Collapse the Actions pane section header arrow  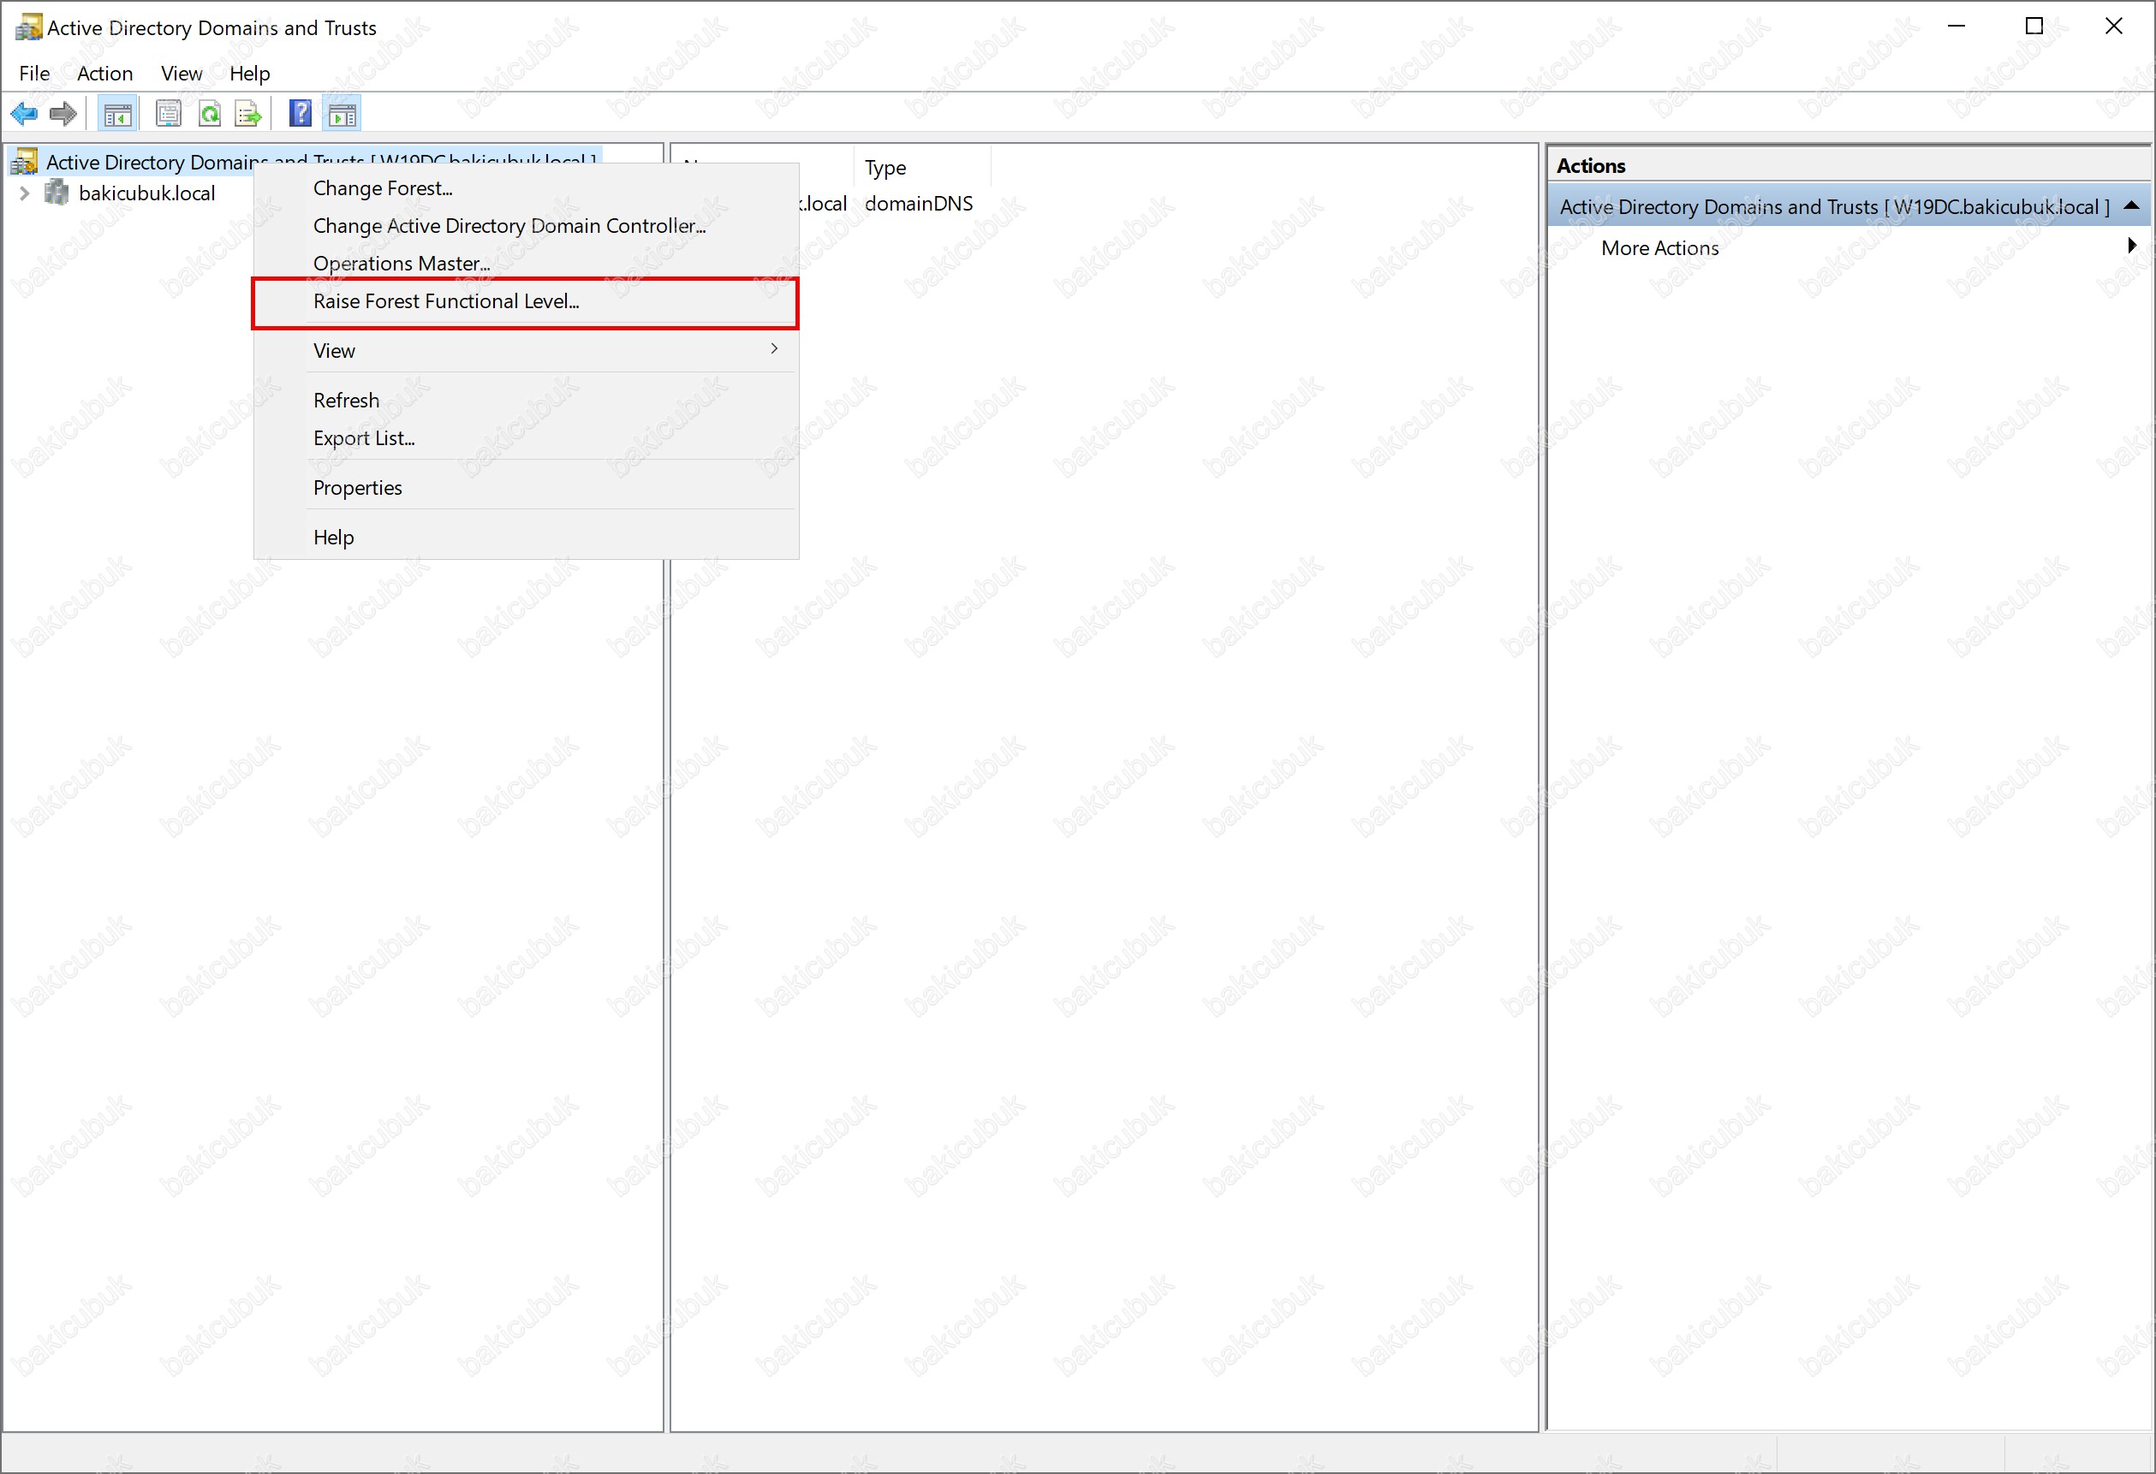coord(2131,206)
